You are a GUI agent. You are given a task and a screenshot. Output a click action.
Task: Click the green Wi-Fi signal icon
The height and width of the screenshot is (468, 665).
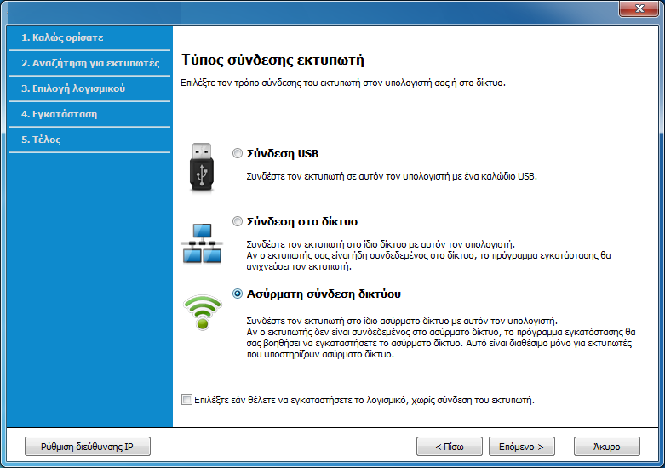pos(203,312)
